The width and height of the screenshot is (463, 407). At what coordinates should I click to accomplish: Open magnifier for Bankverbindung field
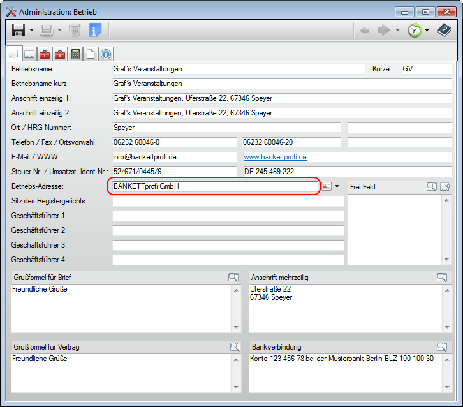(x=441, y=346)
